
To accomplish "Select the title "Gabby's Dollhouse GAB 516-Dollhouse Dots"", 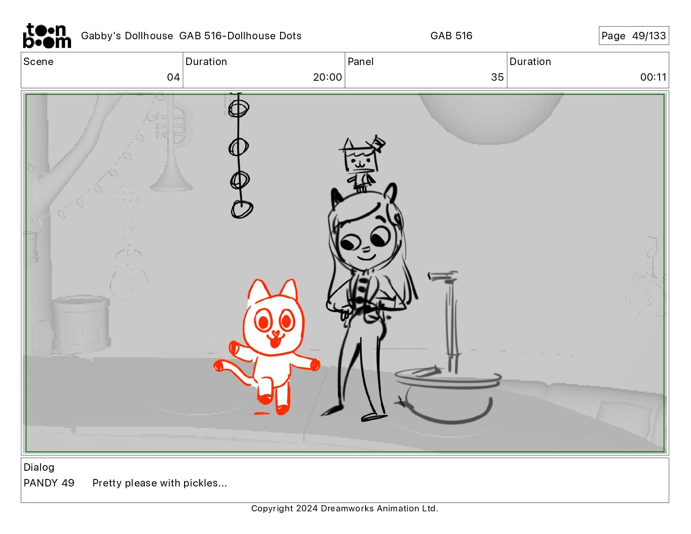I will (x=191, y=36).
